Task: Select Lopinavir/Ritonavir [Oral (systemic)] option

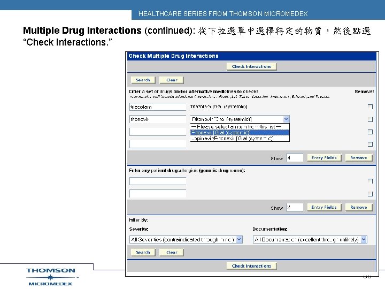Action: click(x=240, y=139)
